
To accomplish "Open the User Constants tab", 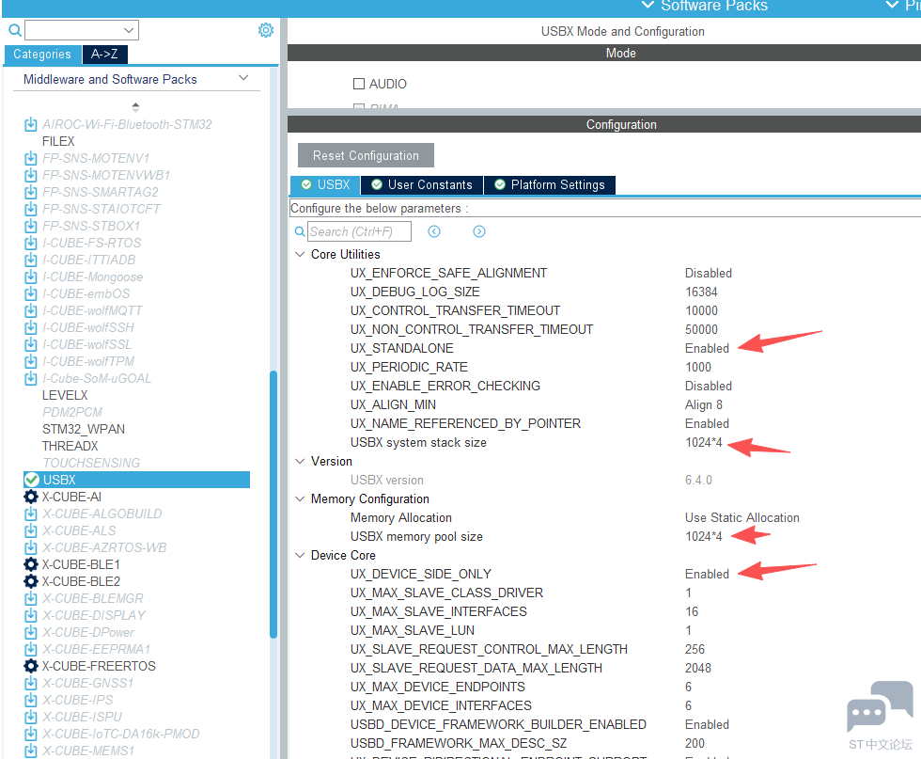I will click(x=422, y=184).
